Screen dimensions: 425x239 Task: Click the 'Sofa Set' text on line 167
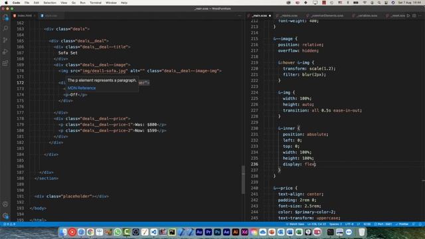[x=68, y=53]
